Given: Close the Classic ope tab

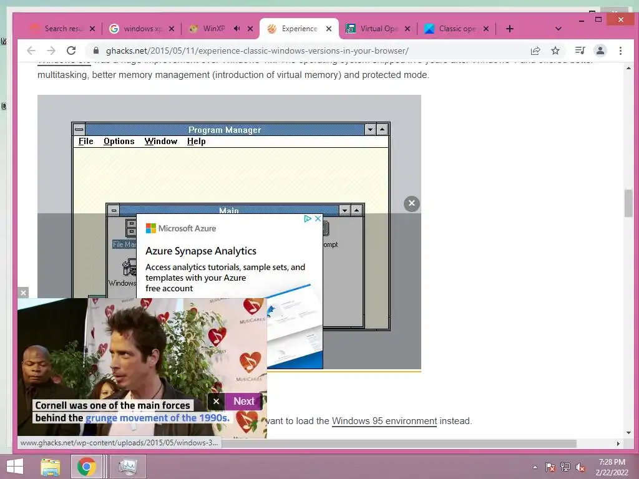Looking at the screenshot, I should pos(485,29).
